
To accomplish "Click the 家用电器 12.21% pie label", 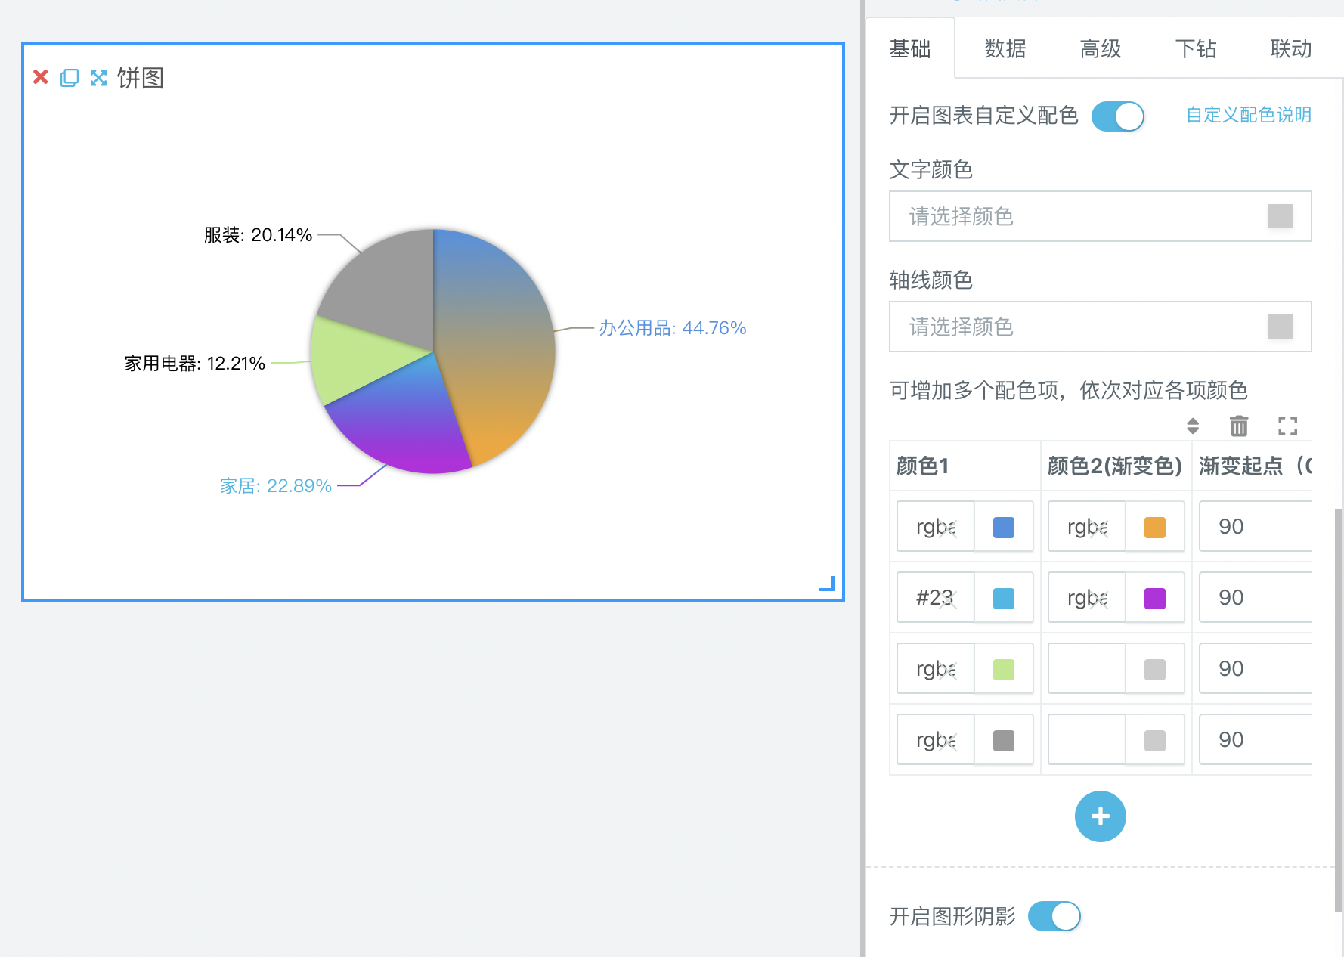I will click(195, 364).
